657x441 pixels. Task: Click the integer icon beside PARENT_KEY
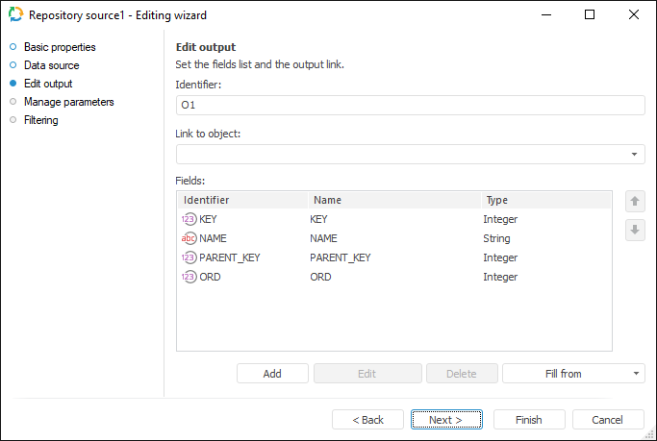pos(189,257)
